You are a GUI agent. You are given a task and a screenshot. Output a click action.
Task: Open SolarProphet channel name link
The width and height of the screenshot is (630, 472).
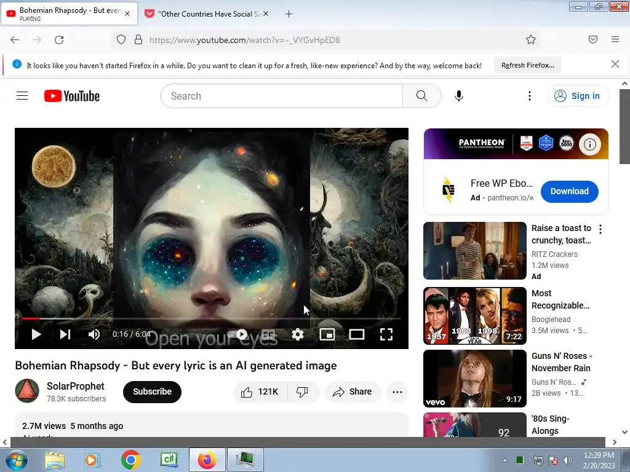click(x=75, y=386)
